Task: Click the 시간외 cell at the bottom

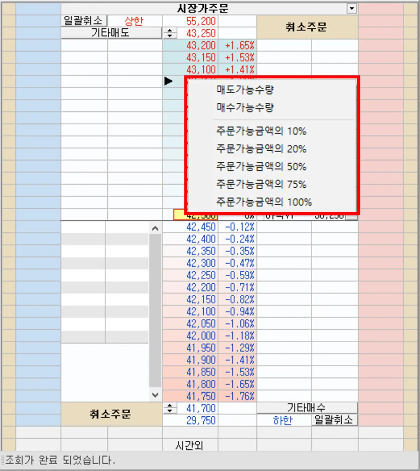Action: click(x=189, y=445)
